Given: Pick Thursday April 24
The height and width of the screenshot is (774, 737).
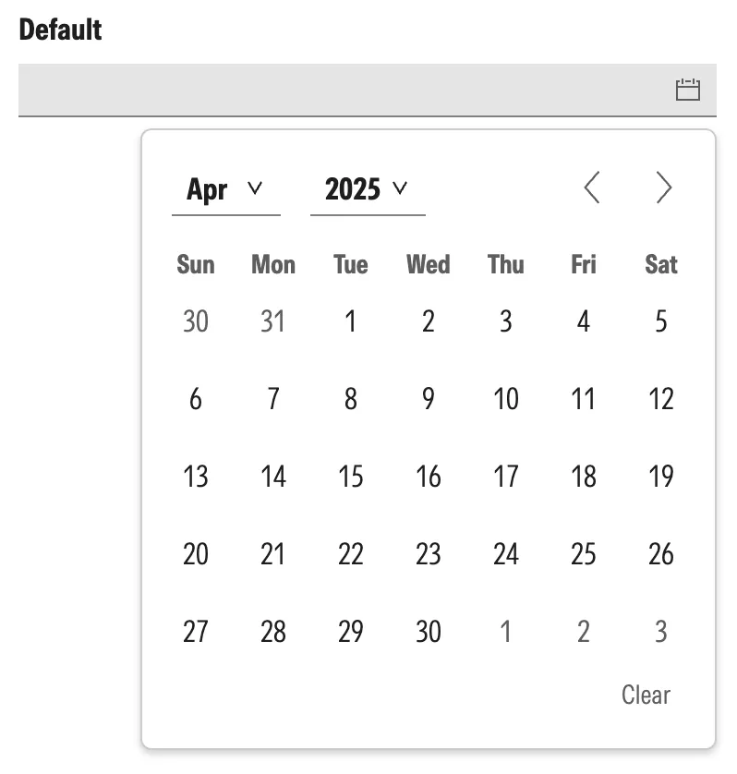Looking at the screenshot, I should pos(506,554).
